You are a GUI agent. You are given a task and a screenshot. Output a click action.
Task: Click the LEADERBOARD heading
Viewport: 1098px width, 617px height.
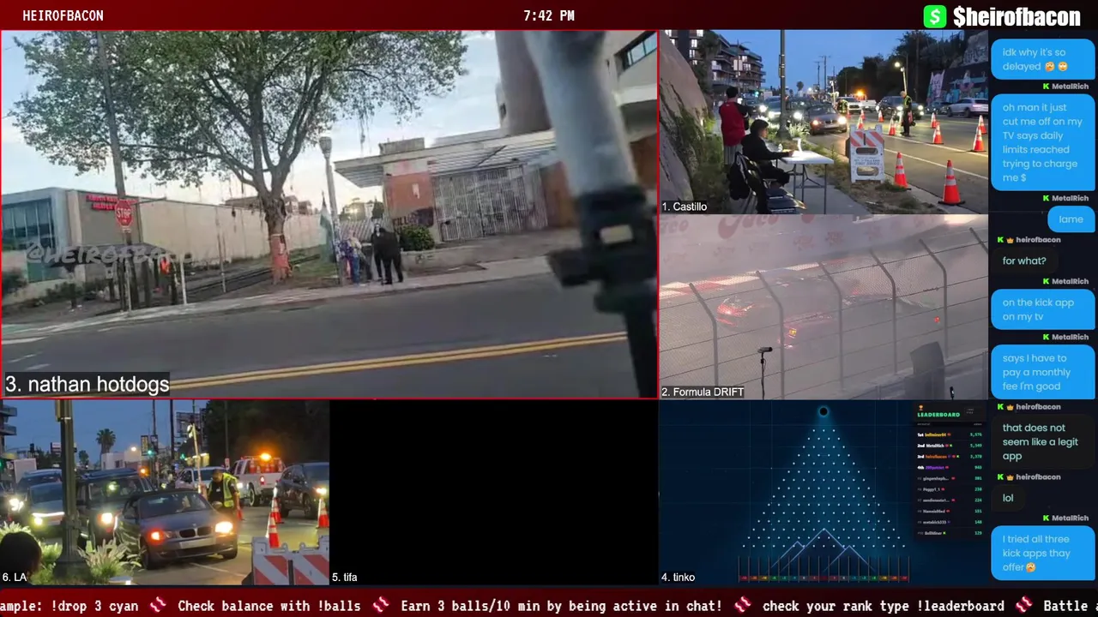pyautogui.click(x=938, y=415)
